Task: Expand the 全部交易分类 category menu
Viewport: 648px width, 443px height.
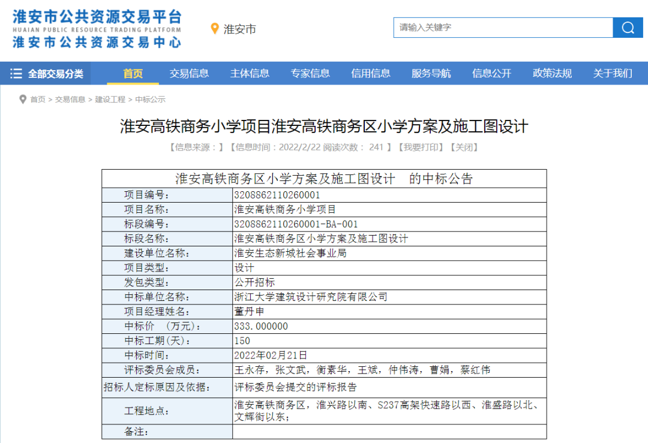Action: point(46,74)
